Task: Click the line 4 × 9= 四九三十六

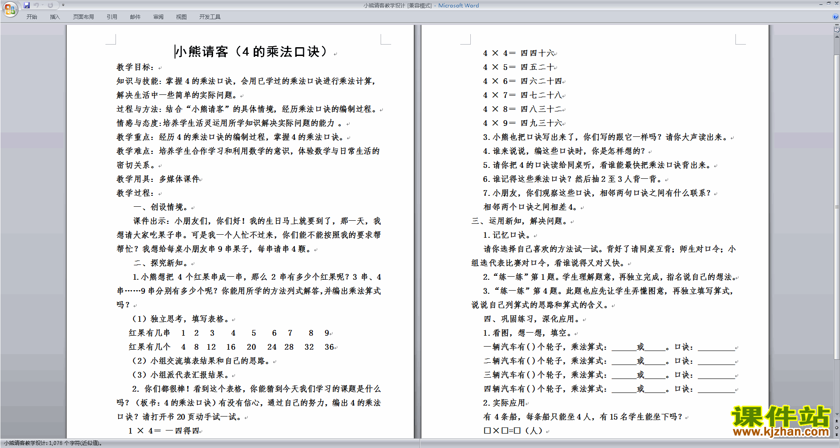Action: 522,123
